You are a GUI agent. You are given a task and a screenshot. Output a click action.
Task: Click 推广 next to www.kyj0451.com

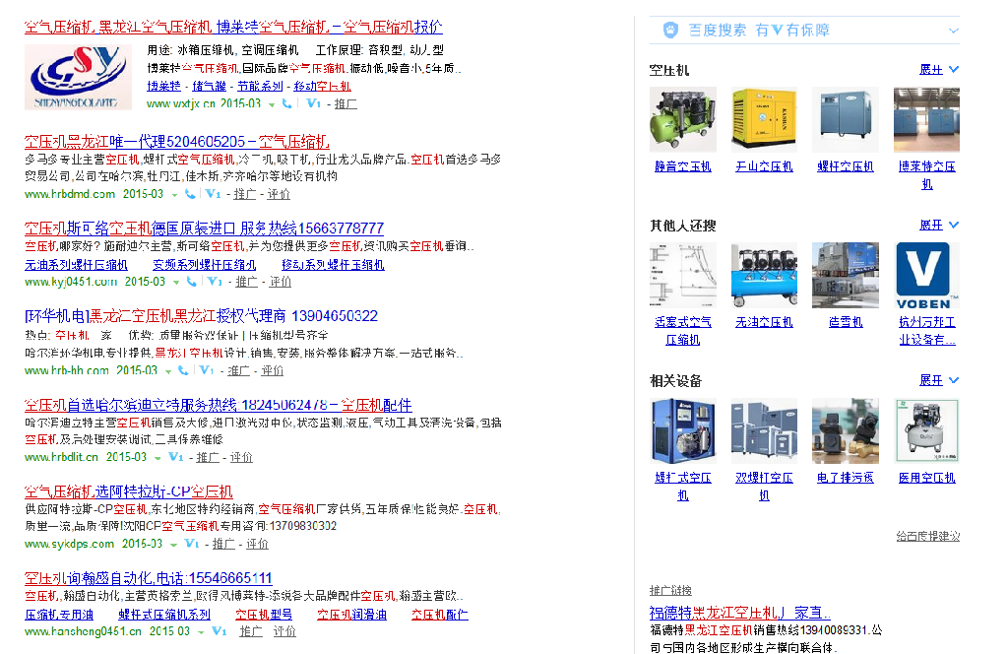(246, 282)
